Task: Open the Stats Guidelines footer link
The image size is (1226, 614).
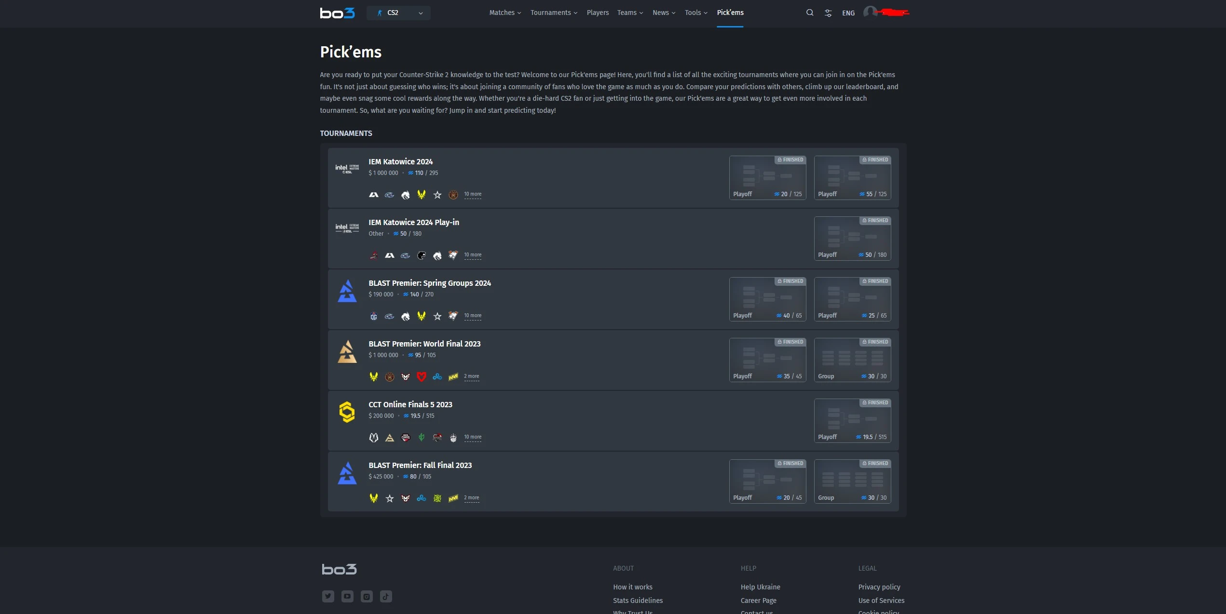Action: pyautogui.click(x=638, y=601)
